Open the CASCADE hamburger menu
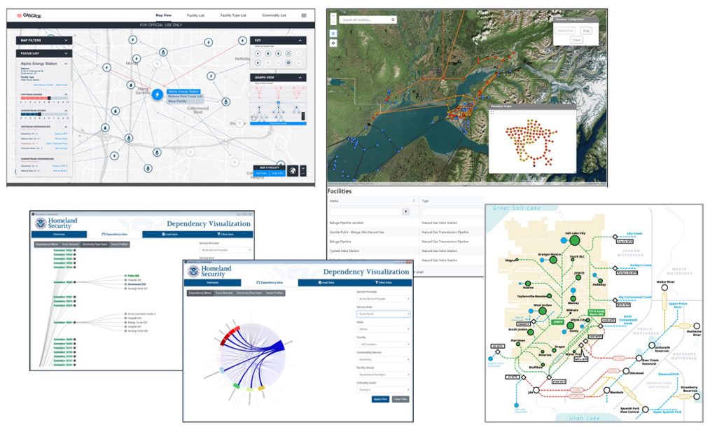This screenshot has height=439, width=717. [x=304, y=15]
